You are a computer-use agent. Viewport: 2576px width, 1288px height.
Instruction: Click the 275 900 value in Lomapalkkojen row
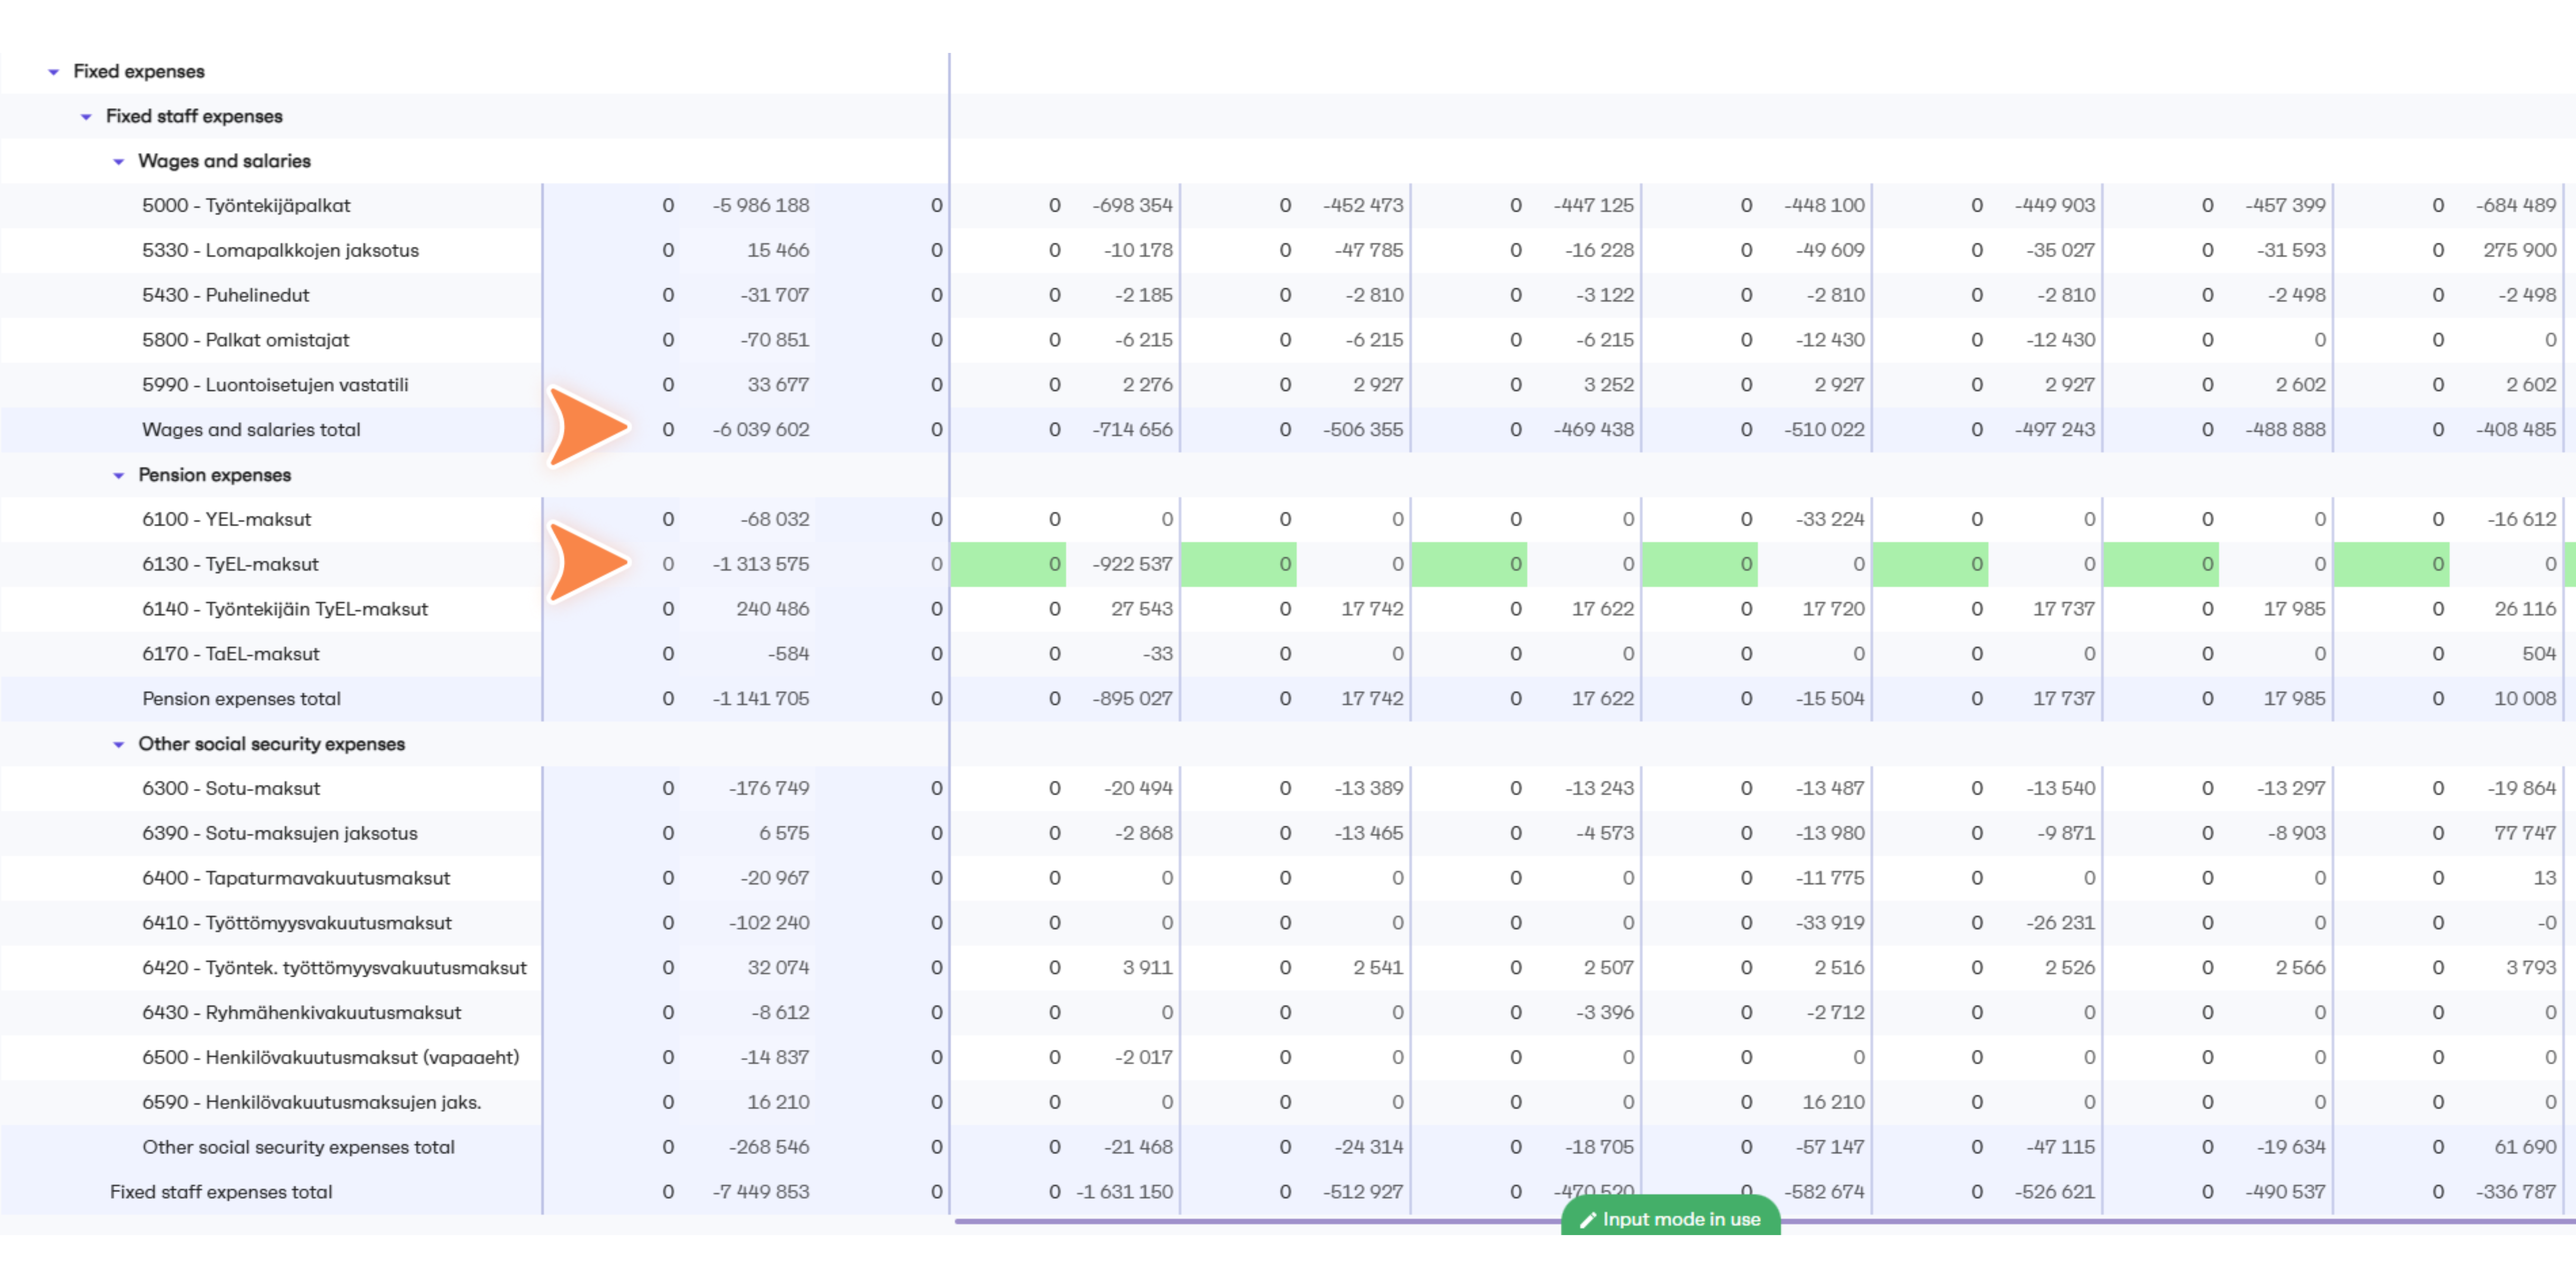(x=2520, y=251)
